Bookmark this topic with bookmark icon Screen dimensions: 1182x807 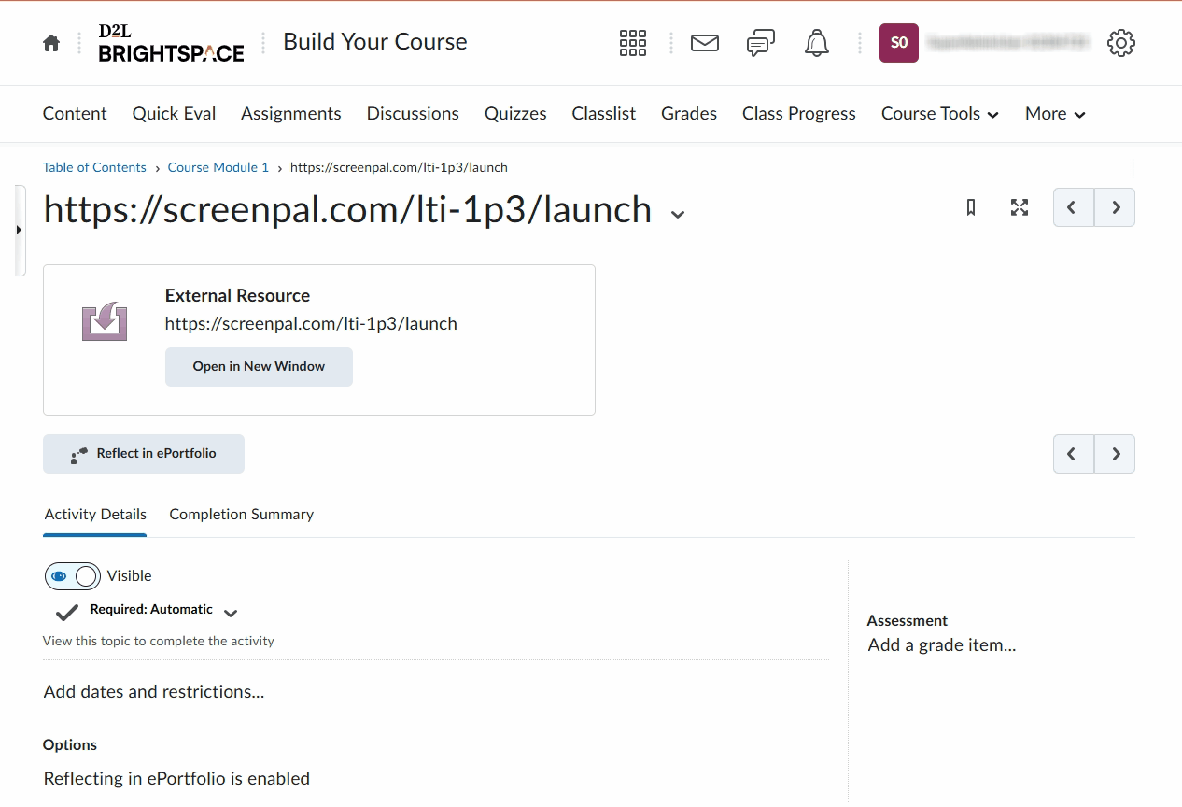point(971,207)
